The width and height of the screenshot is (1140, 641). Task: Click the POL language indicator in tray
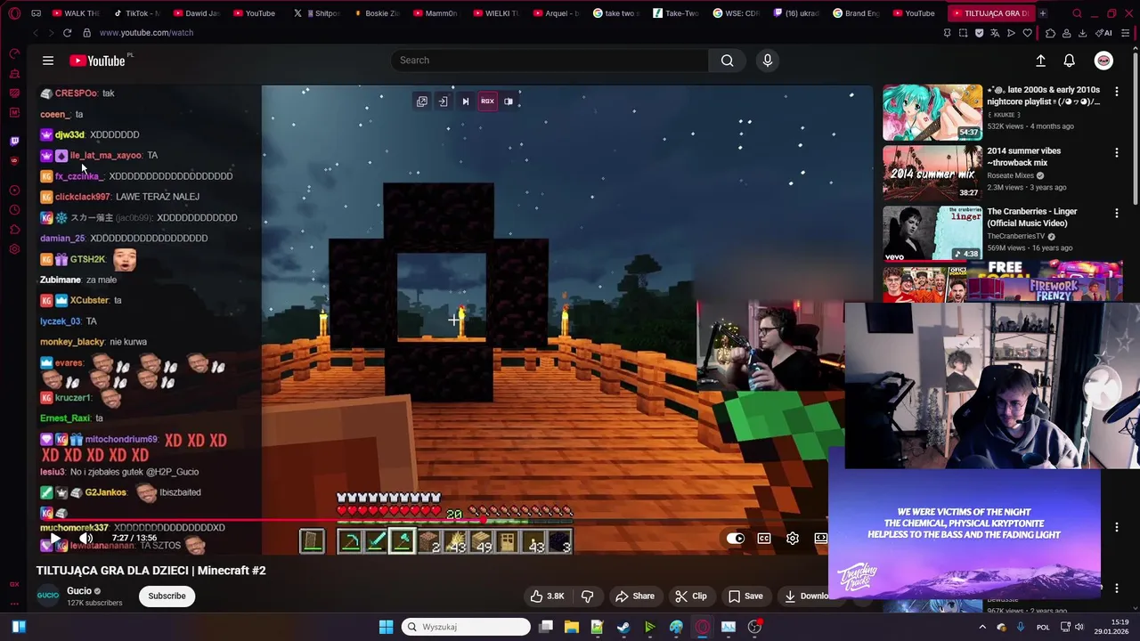pos(1043,627)
